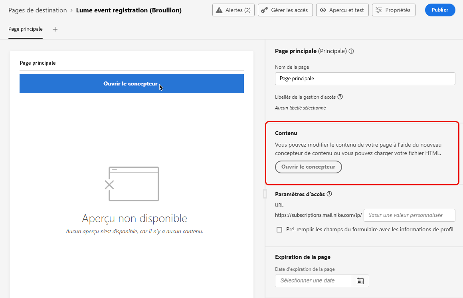Open the calendar date picker icon

[360, 281]
